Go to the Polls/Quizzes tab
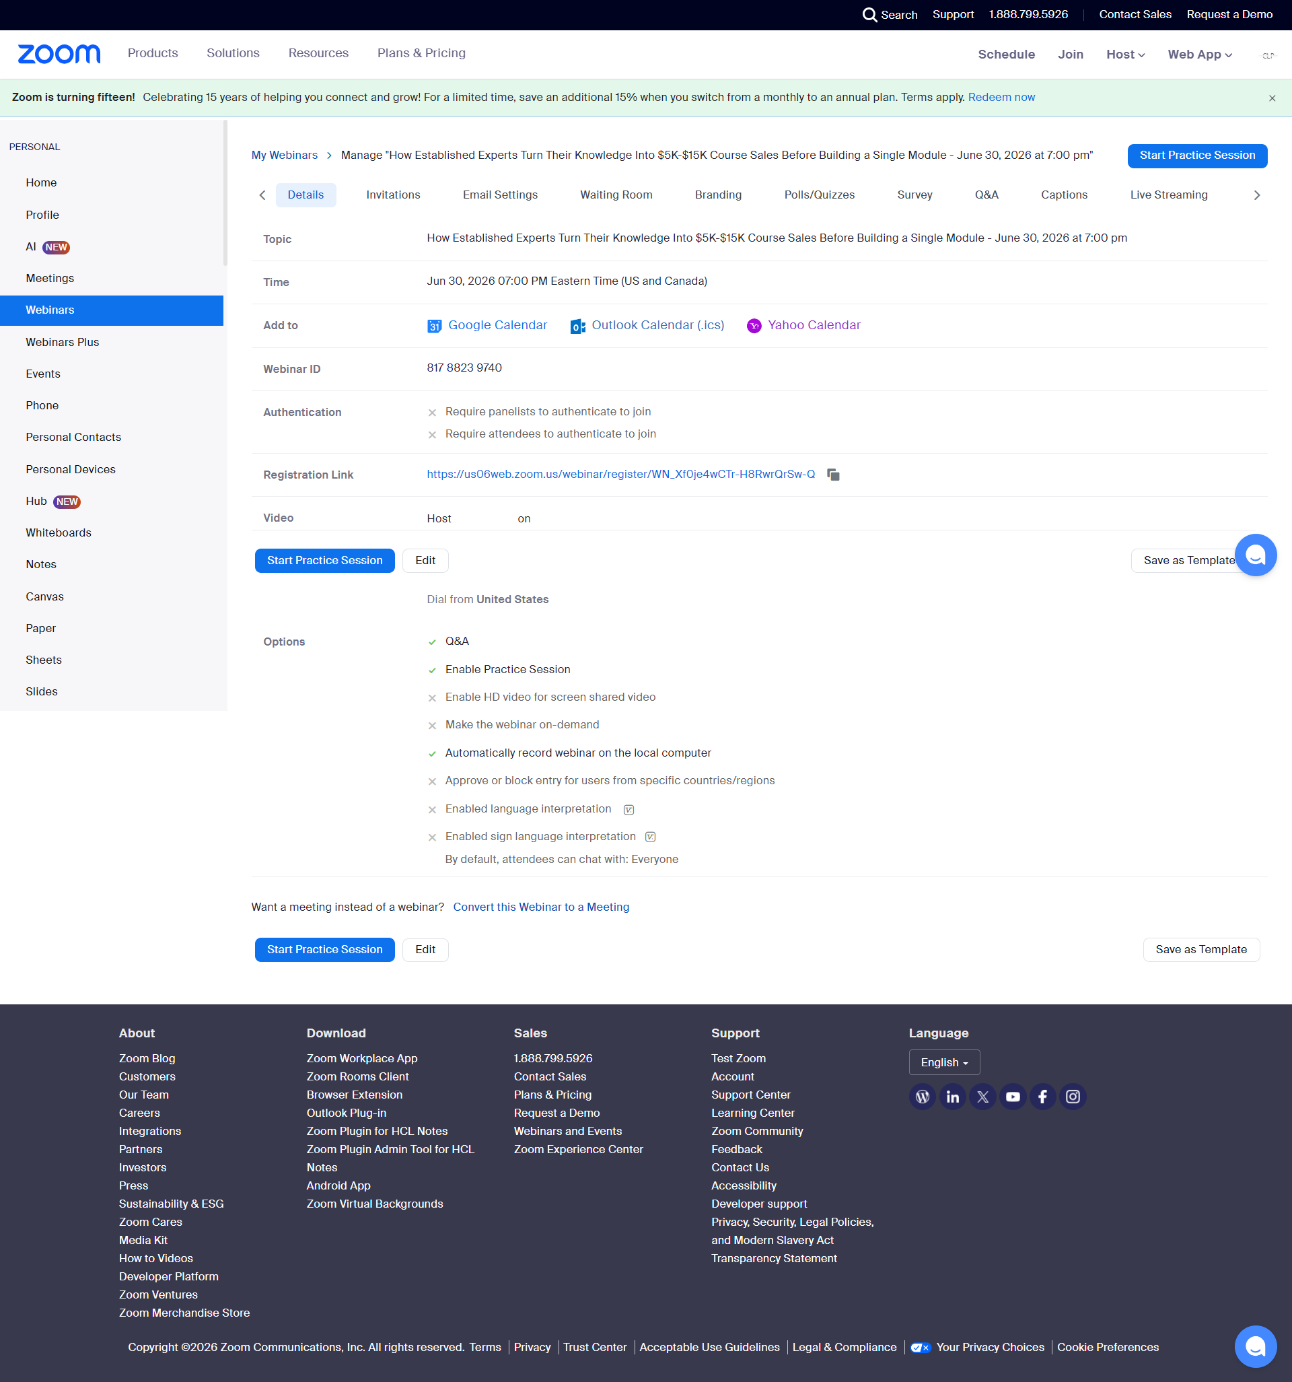This screenshot has height=1382, width=1292. tap(820, 195)
